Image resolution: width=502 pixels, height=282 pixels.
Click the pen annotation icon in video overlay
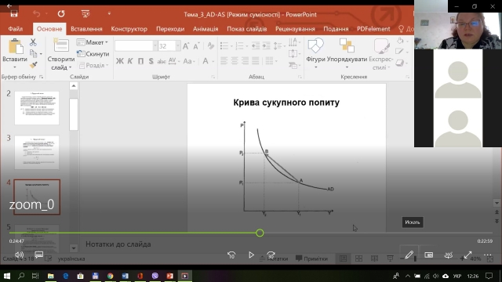click(409, 255)
